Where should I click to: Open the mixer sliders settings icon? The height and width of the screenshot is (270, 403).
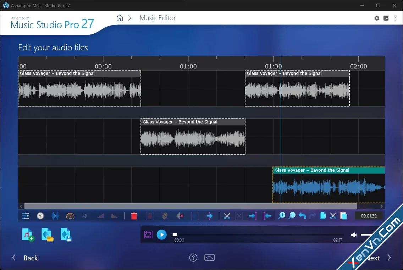click(26, 216)
